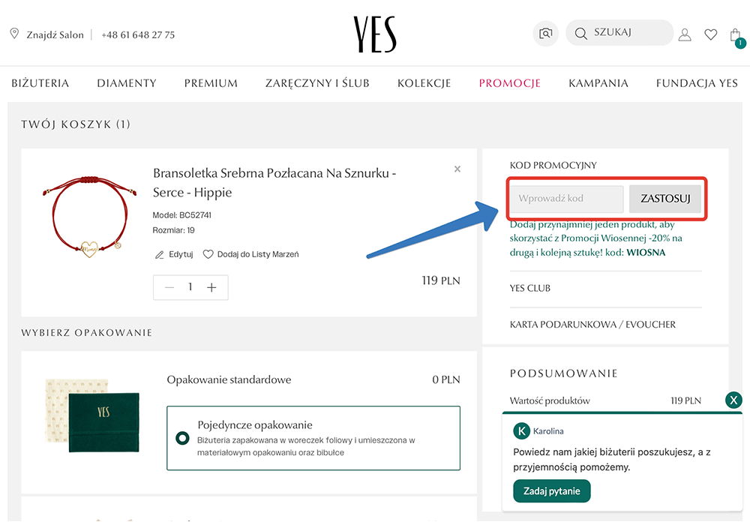This screenshot has height=525, width=750.
Task: Select the Pojedyncze opakowanie radio option
Action: 181,438
